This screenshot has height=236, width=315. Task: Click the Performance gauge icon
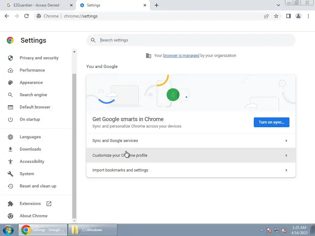[10, 70]
